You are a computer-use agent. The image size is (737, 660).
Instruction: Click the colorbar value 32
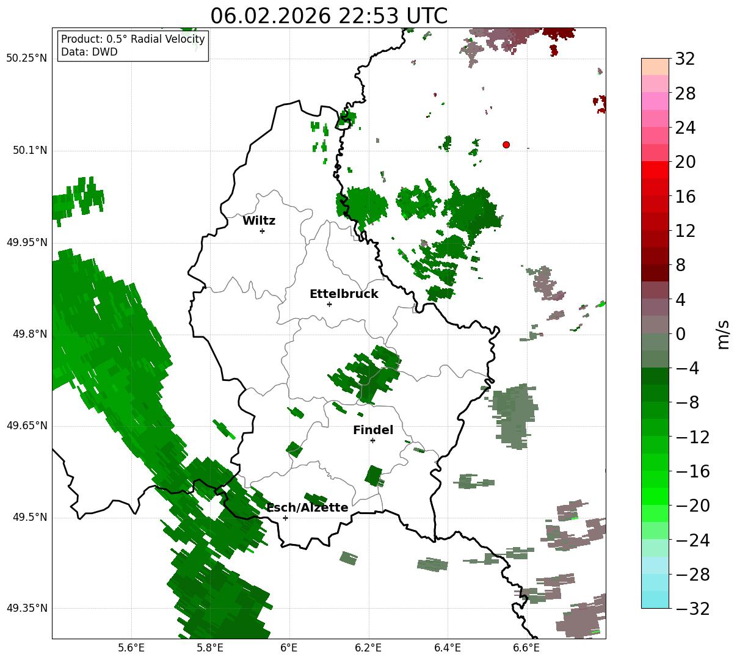(x=685, y=59)
